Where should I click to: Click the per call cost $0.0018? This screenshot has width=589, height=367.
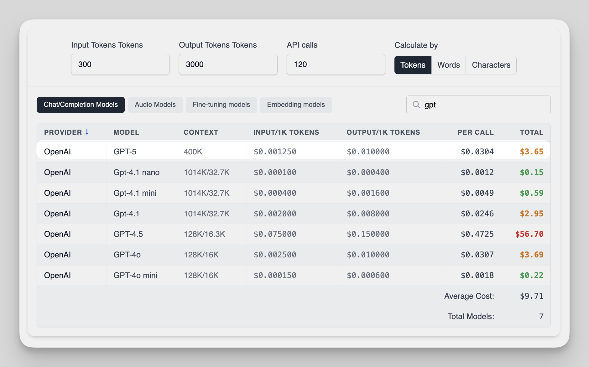click(x=477, y=275)
